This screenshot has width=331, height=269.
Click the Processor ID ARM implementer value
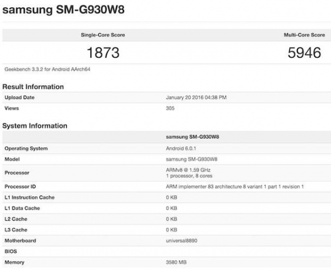pyautogui.click(x=234, y=187)
